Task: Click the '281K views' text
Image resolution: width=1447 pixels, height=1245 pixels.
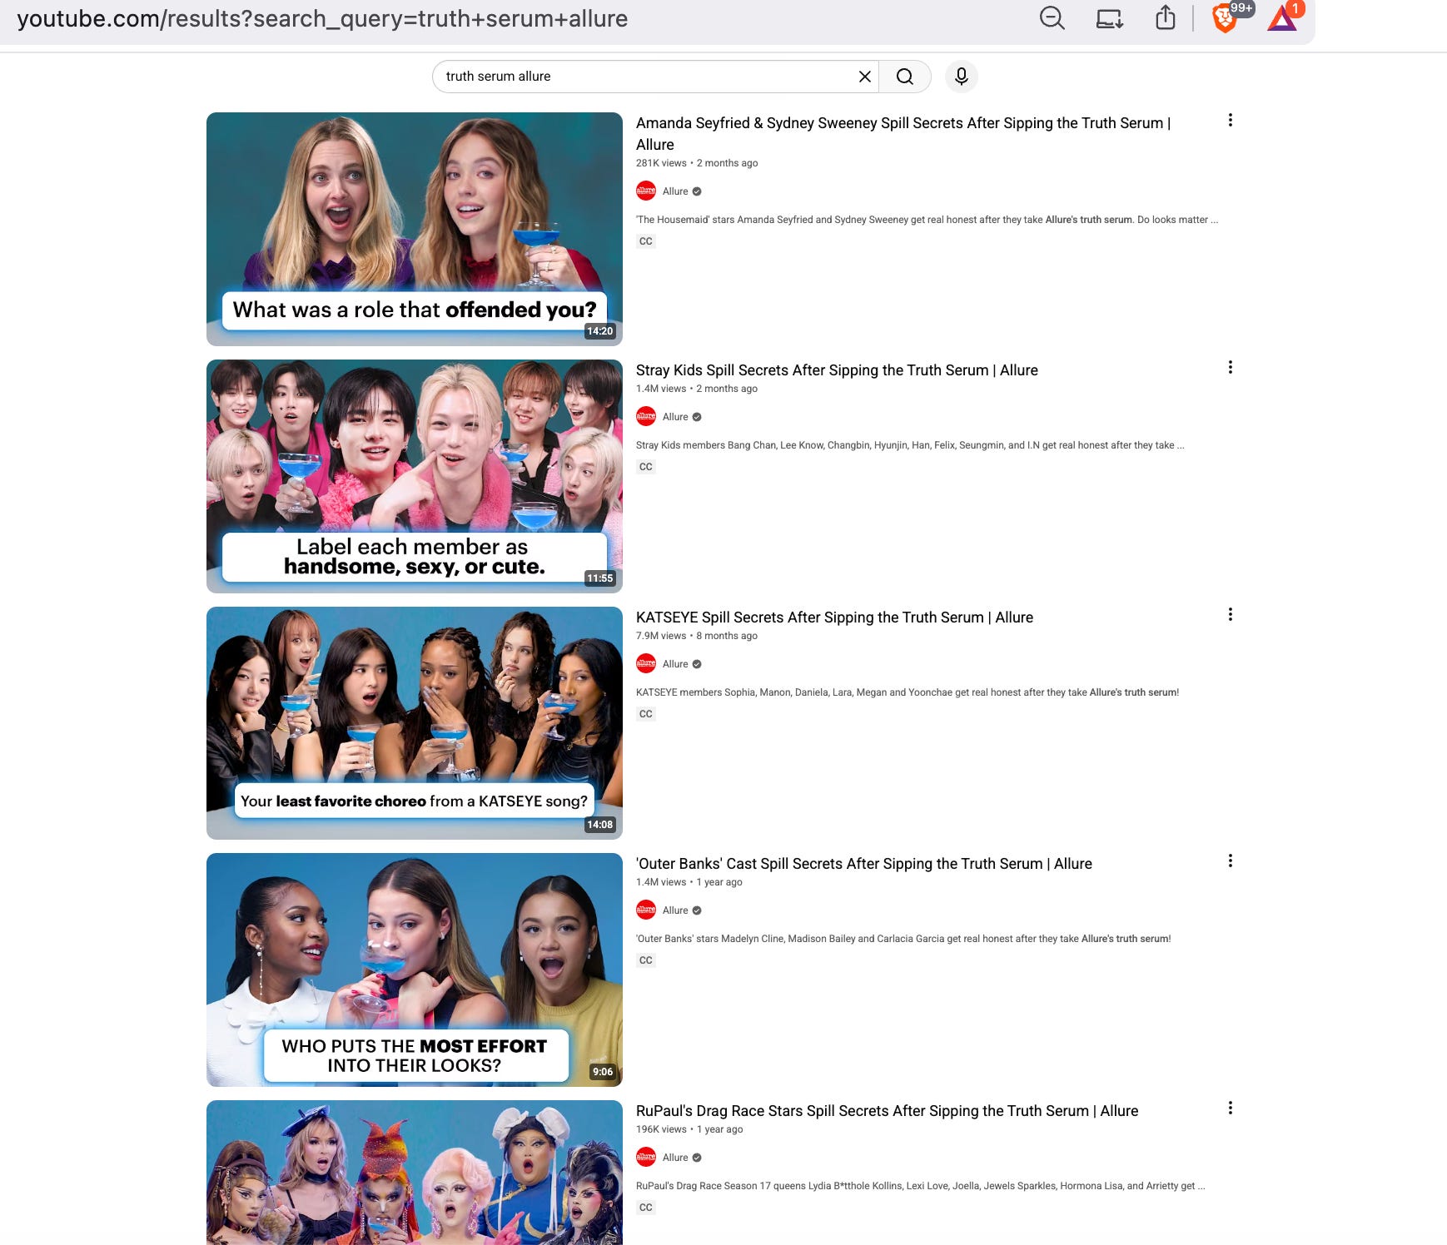Action: 661,163
